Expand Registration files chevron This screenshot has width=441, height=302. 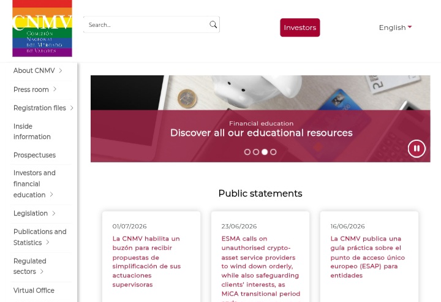point(72,108)
